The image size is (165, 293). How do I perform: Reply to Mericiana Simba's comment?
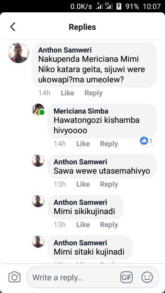(x=109, y=144)
